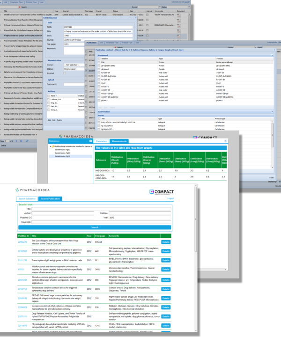Screen dimensions: 281x337
Task: Open Details for Transcription of gD and gI genes
Action: [166, 261]
